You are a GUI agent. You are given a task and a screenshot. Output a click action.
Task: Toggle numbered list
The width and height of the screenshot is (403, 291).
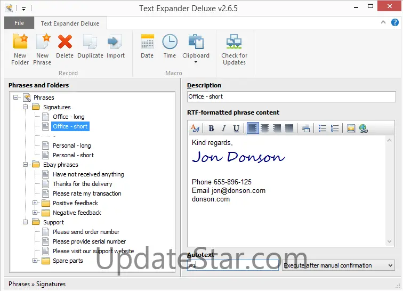click(x=335, y=128)
